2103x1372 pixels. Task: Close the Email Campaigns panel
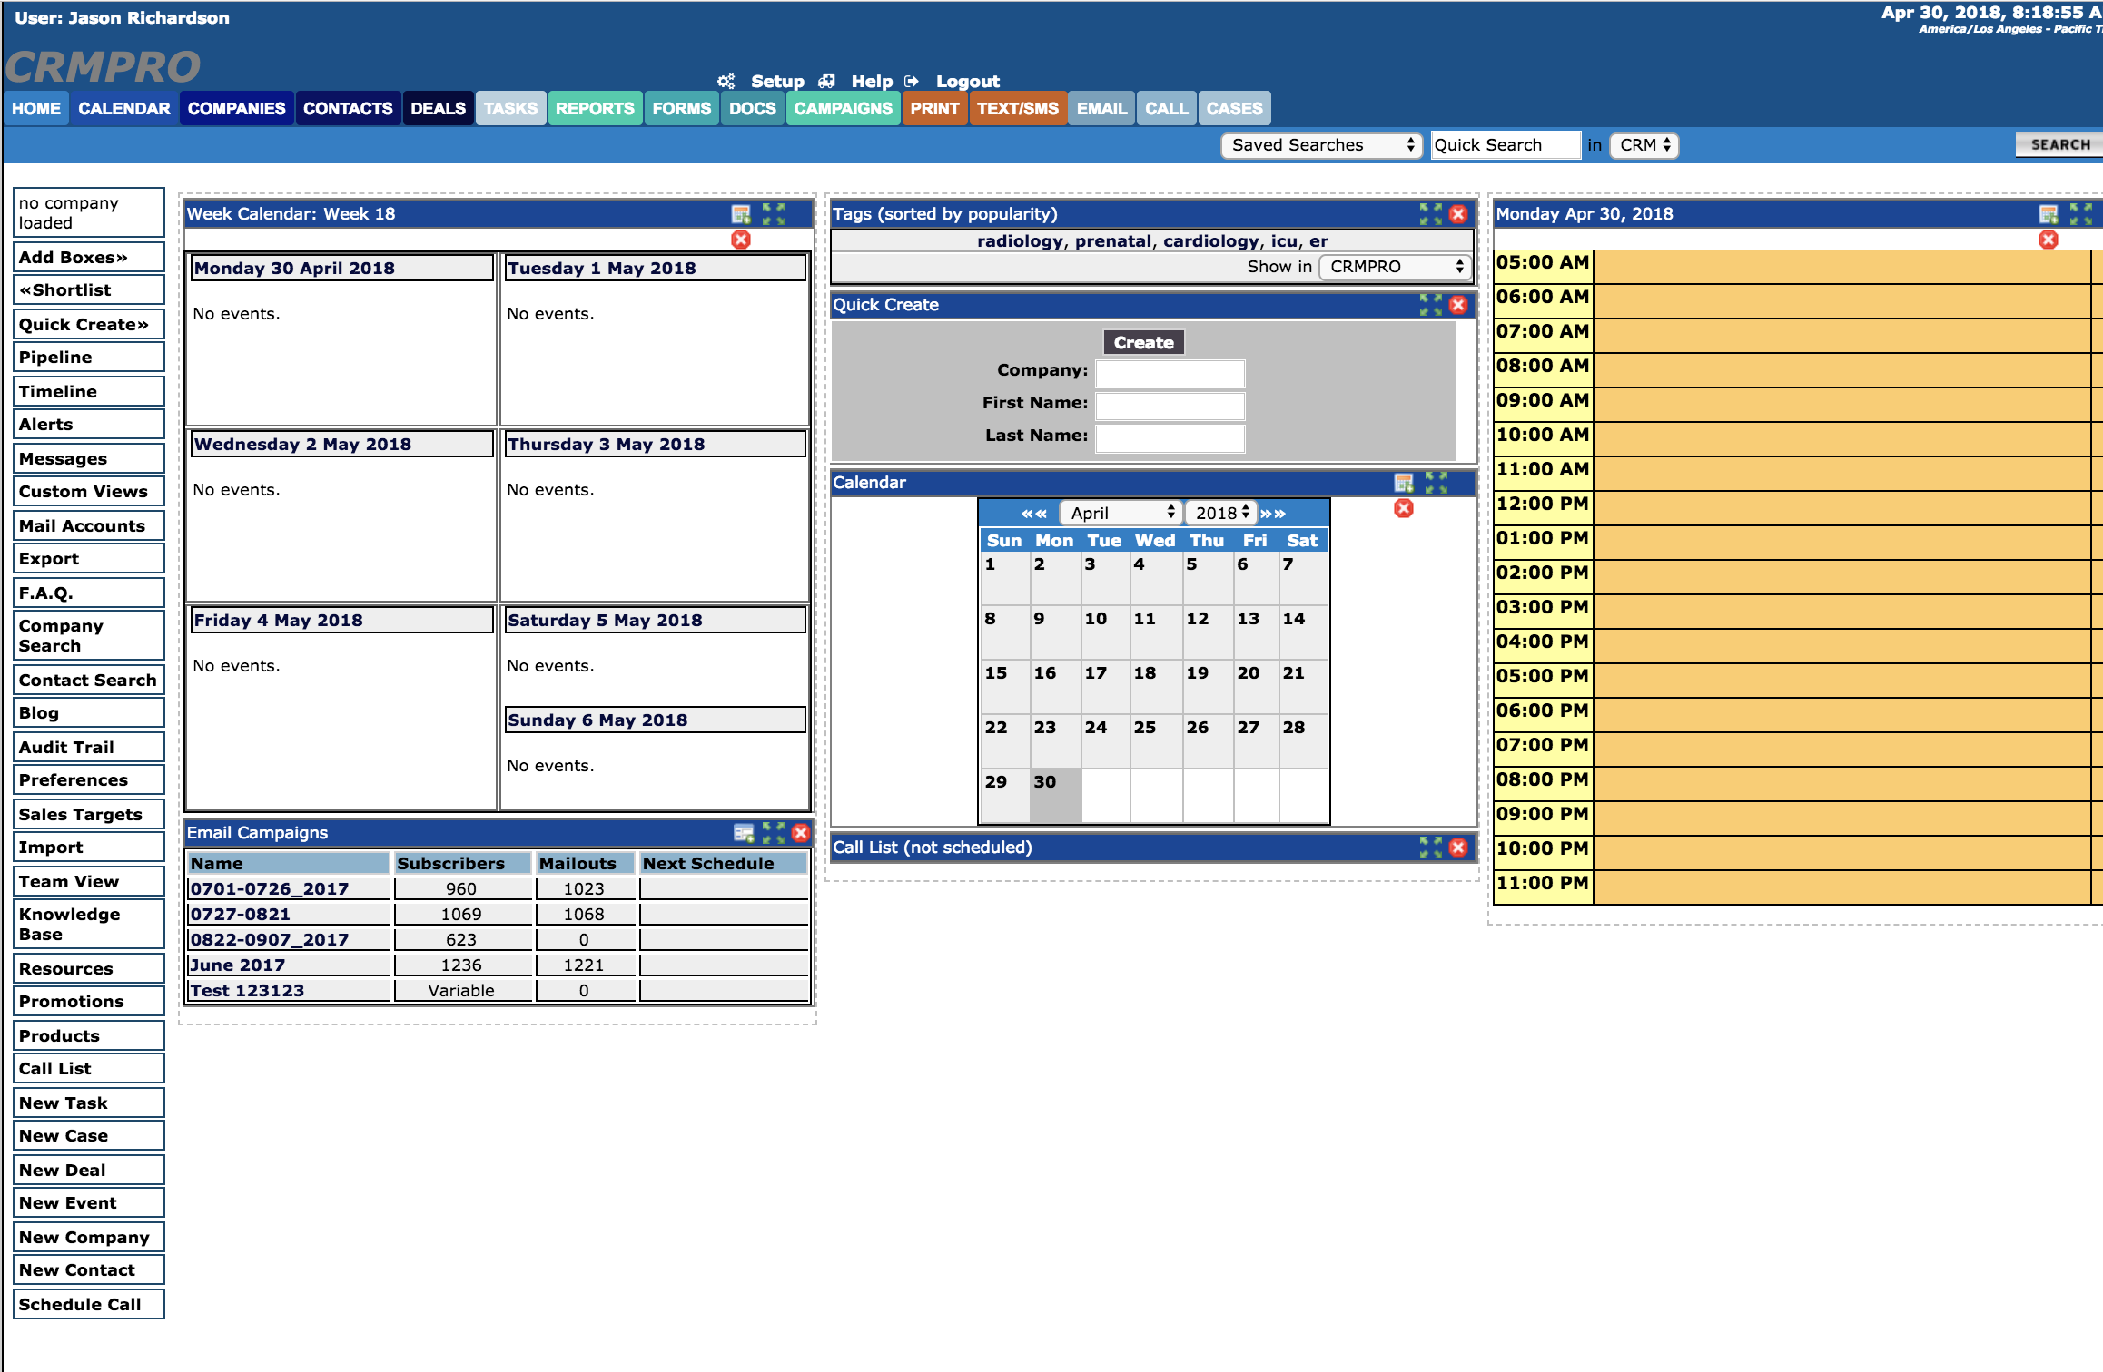click(801, 833)
